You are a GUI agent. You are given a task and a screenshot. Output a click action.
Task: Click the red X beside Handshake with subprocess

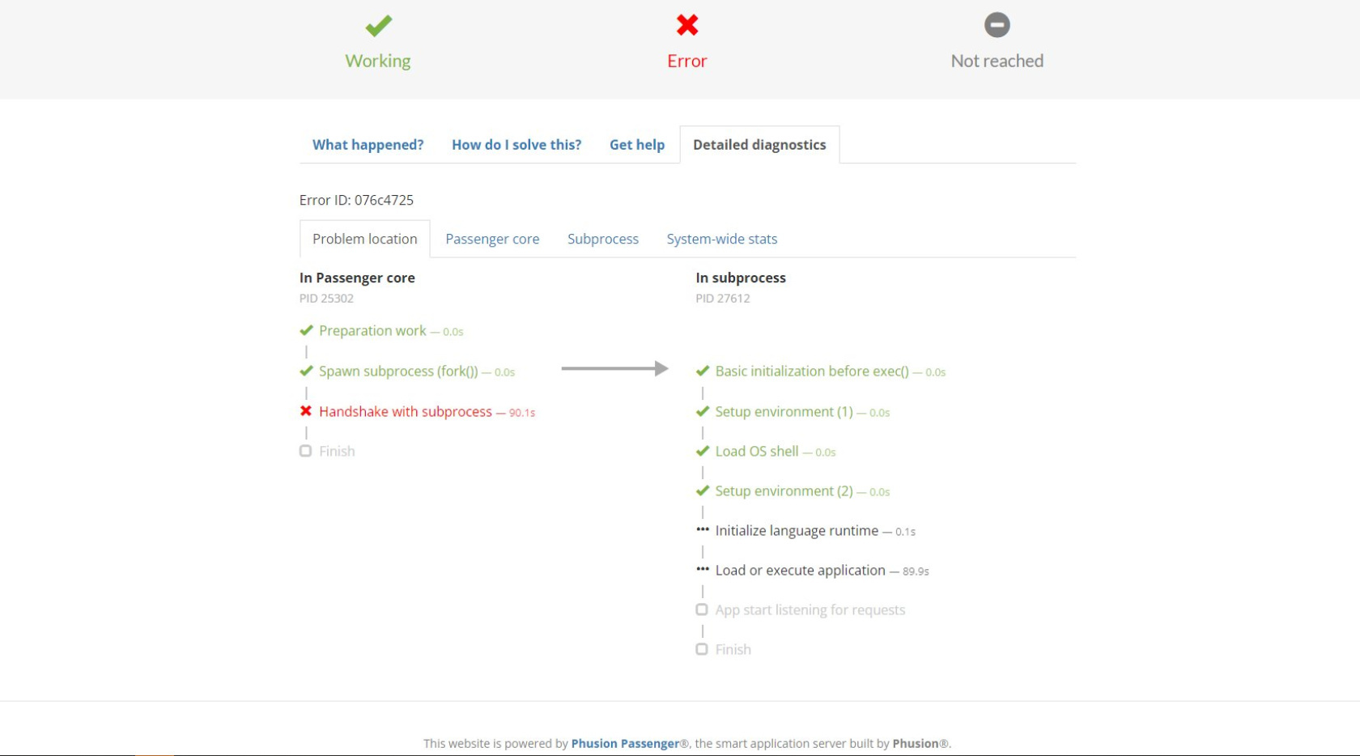pyautogui.click(x=306, y=411)
